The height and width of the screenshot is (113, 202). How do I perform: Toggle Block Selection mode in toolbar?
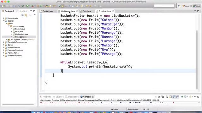tap(69, 6)
